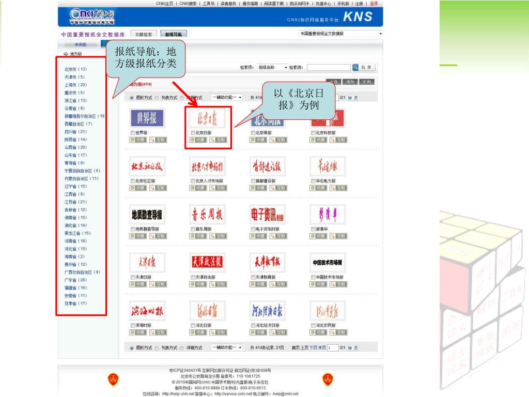Open the 检索项 报纸名称 dropdown
Image resolution: width=529 pixels, height=397 pixels.
(x=273, y=68)
